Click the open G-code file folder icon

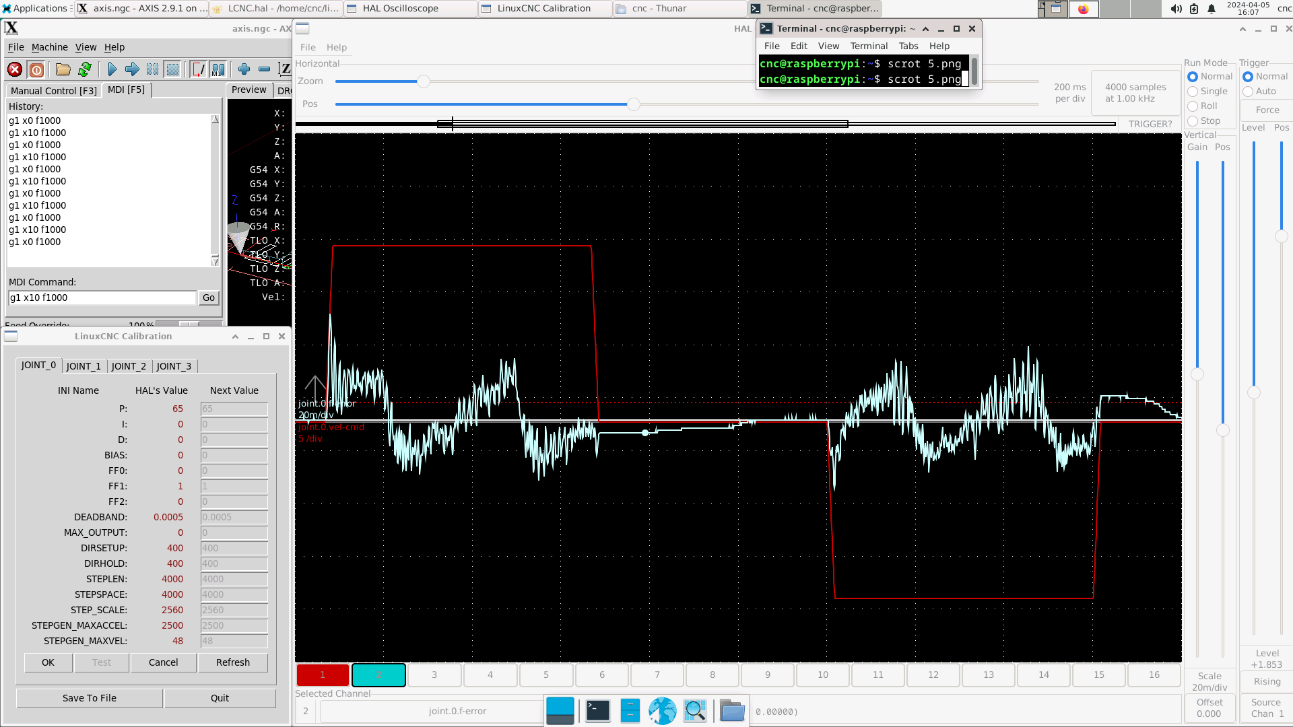point(63,69)
